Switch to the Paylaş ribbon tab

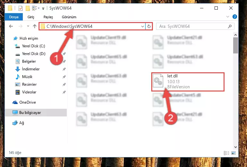tap(48, 17)
